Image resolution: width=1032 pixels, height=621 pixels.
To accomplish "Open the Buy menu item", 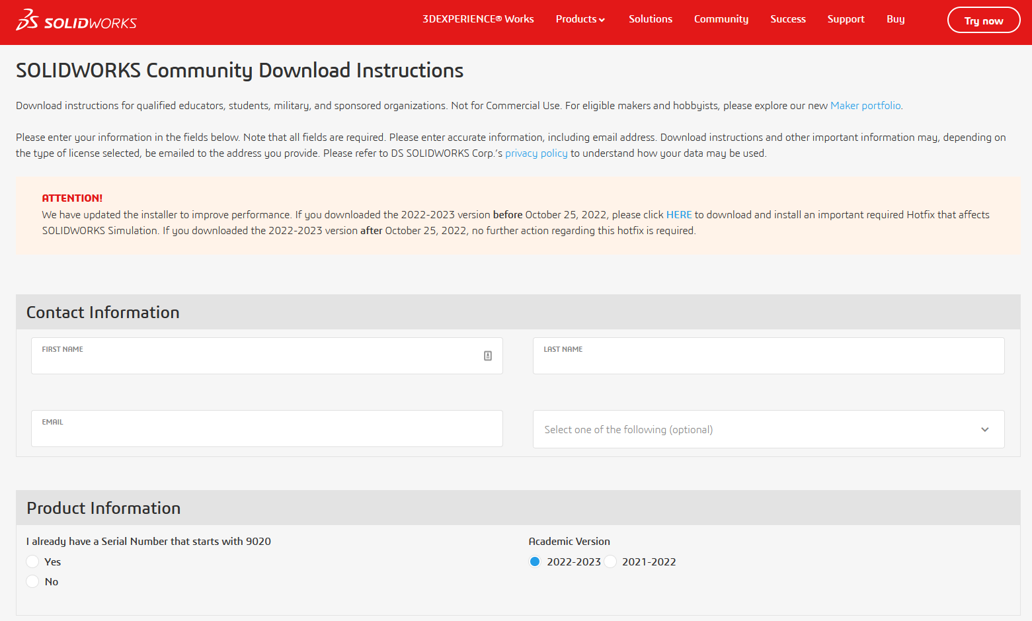I will 896,19.
